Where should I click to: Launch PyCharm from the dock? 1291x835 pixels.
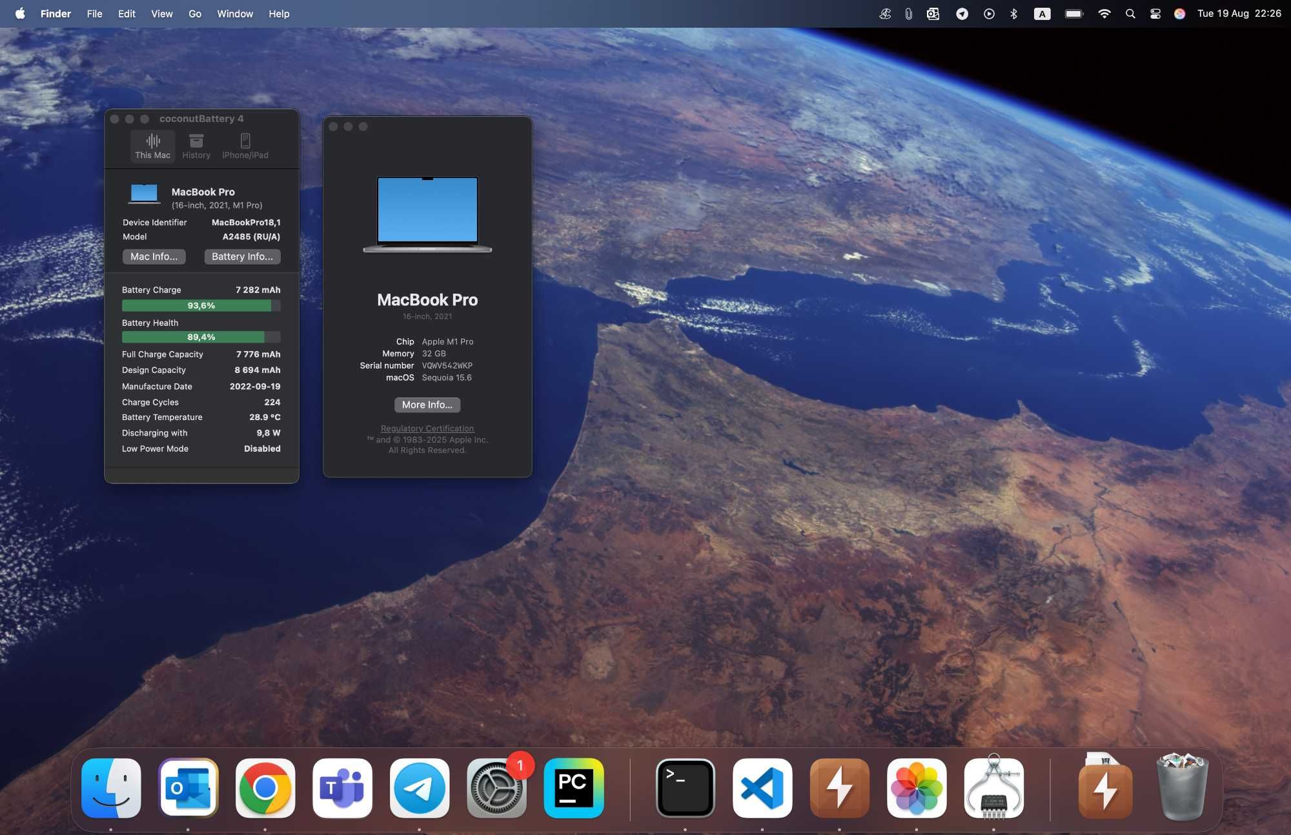click(574, 788)
